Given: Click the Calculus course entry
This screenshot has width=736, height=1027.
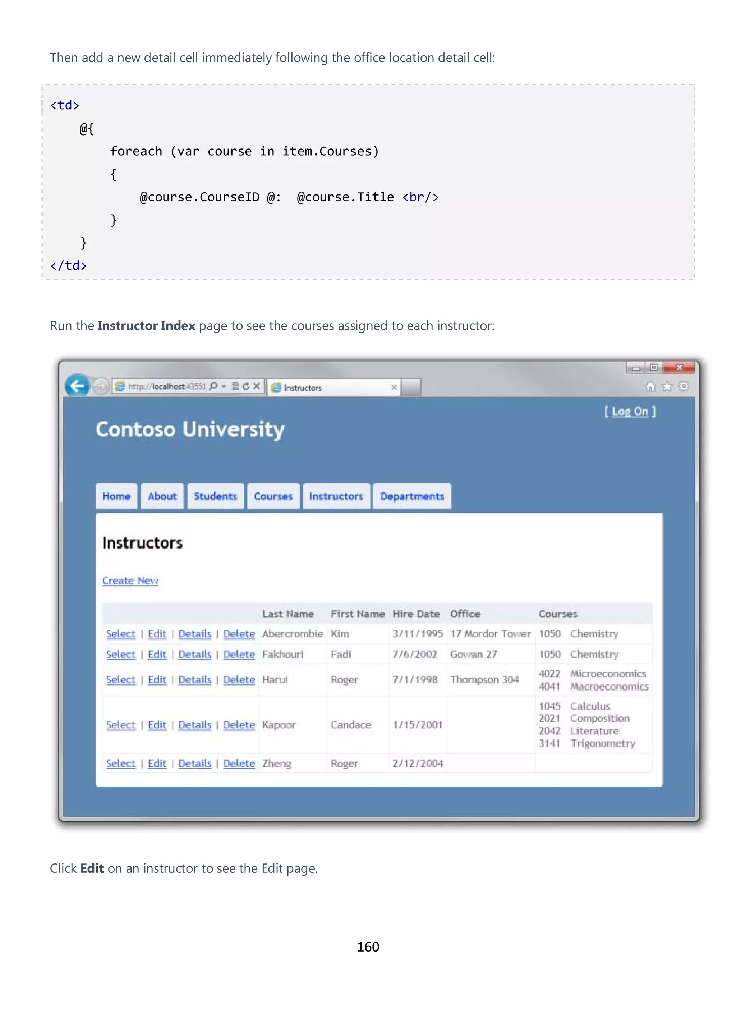Looking at the screenshot, I should (590, 706).
